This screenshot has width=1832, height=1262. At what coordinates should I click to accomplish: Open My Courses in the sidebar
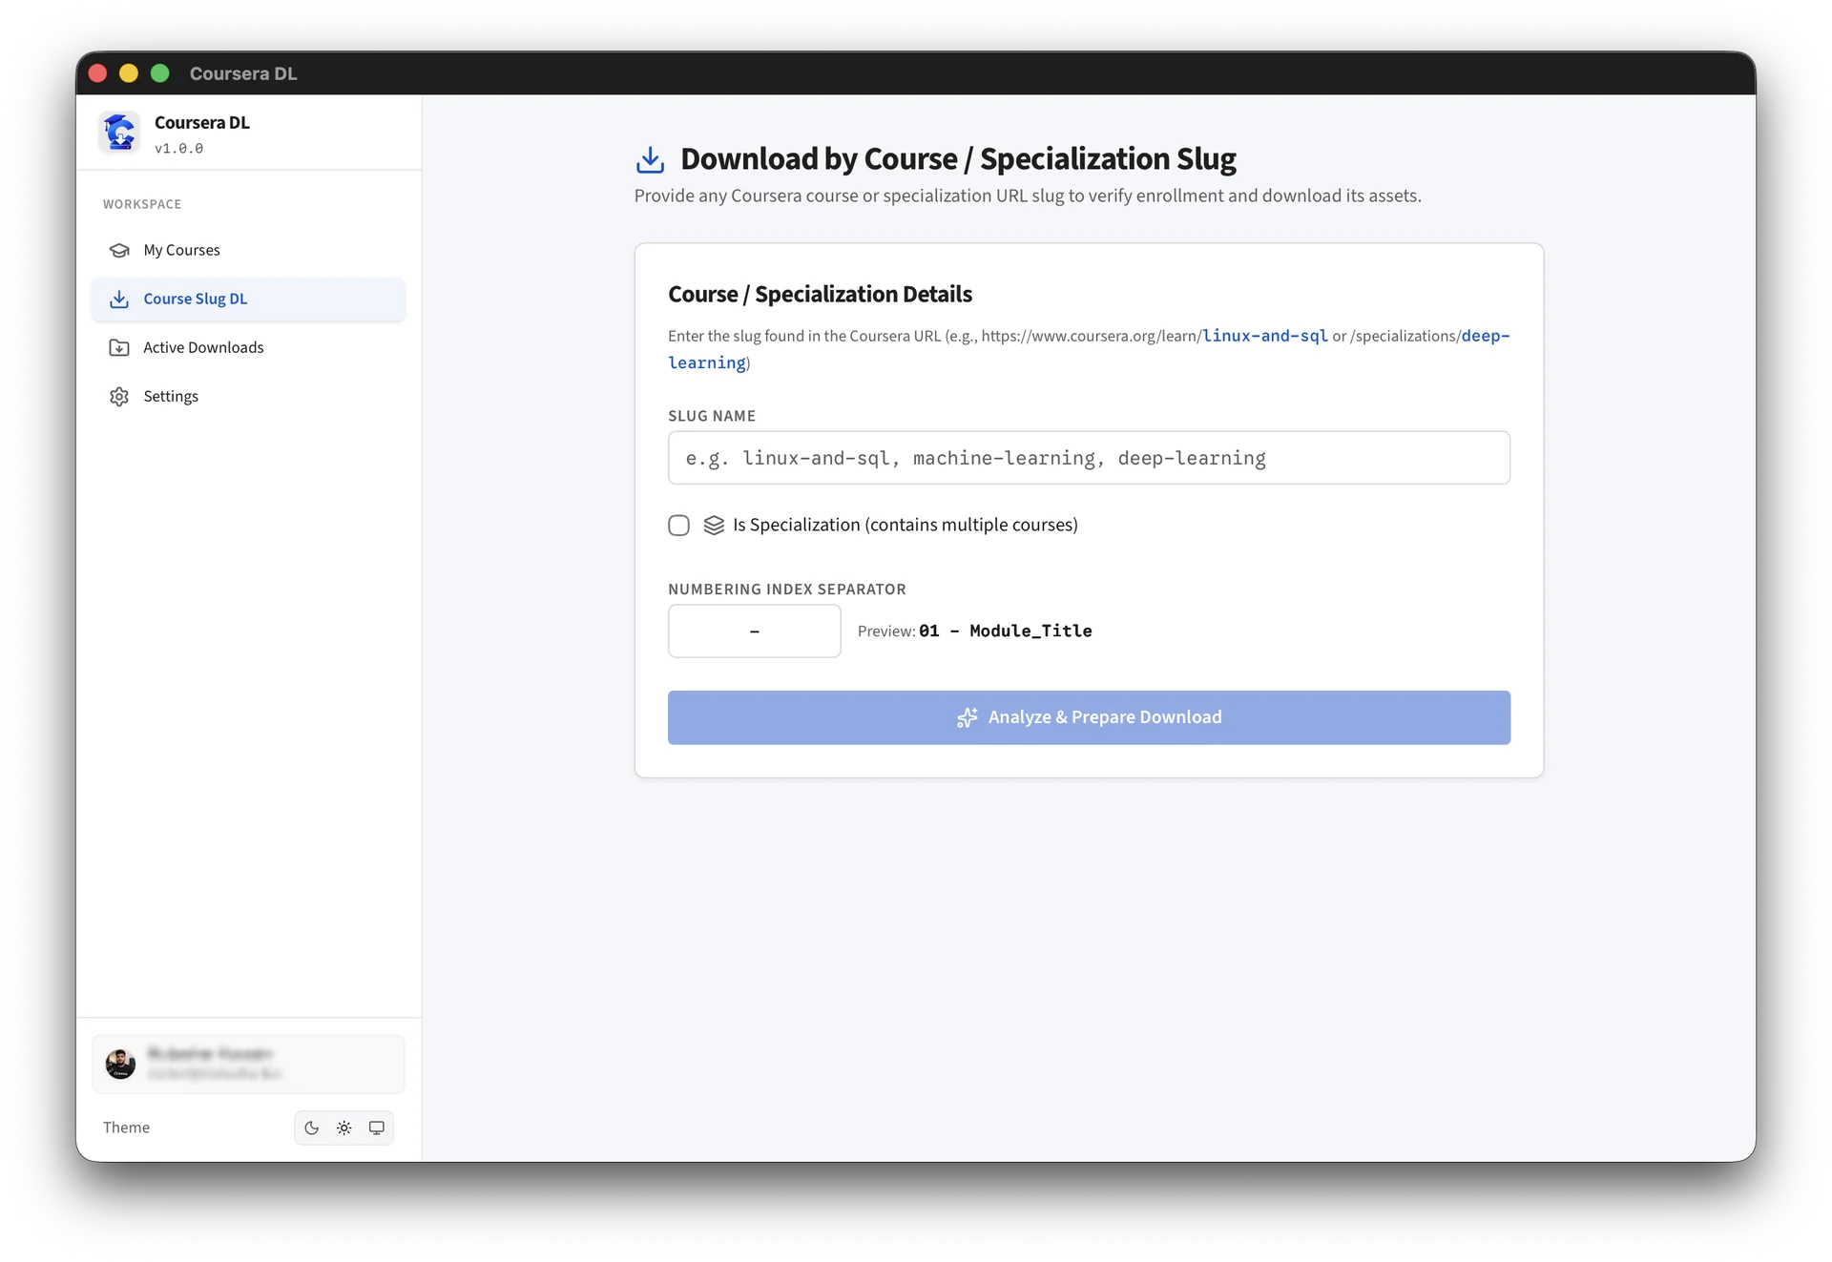coord(248,250)
